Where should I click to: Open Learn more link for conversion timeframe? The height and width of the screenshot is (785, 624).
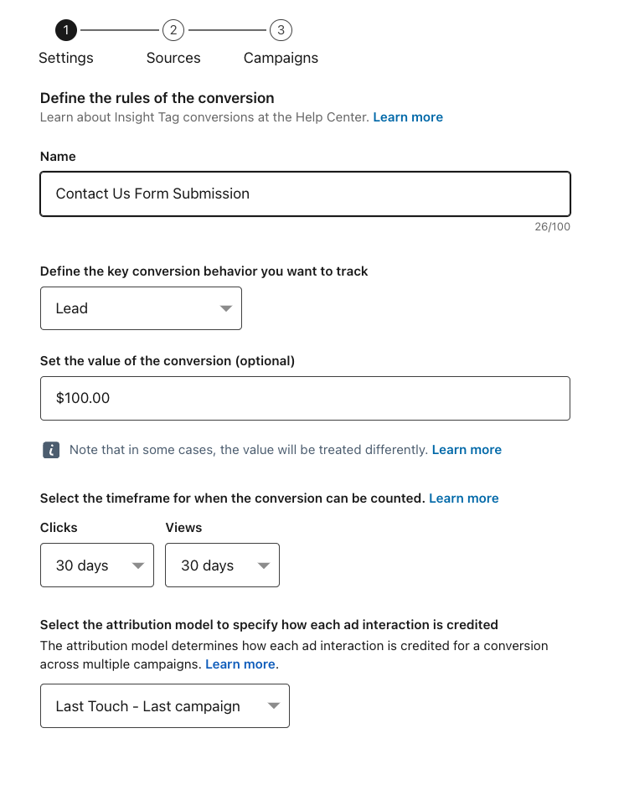[463, 498]
